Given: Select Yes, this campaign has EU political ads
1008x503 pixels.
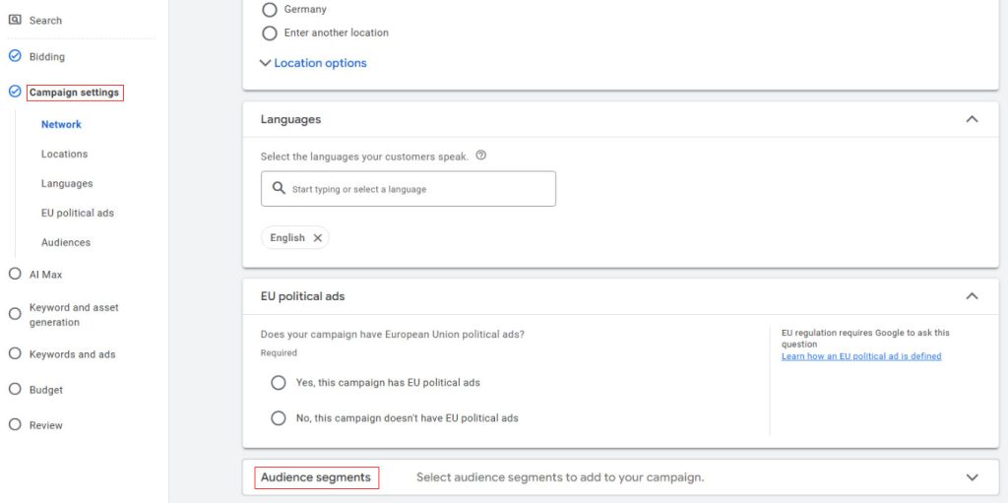Looking at the screenshot, I should (x=279, y=383).
